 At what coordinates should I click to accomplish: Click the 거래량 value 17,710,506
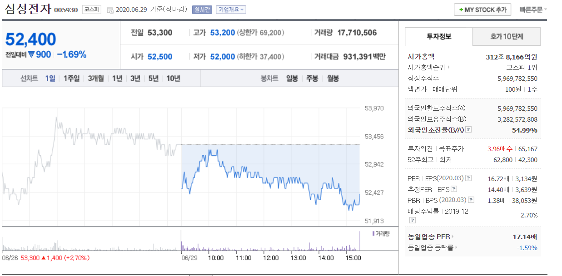click(x=357, y=33)
